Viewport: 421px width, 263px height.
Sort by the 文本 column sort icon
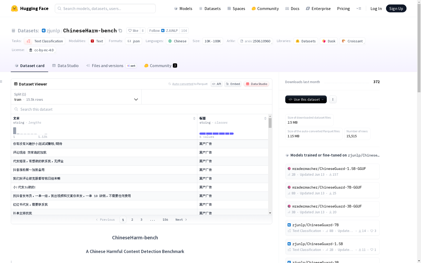pyautogui.click(x=194, y=118)
